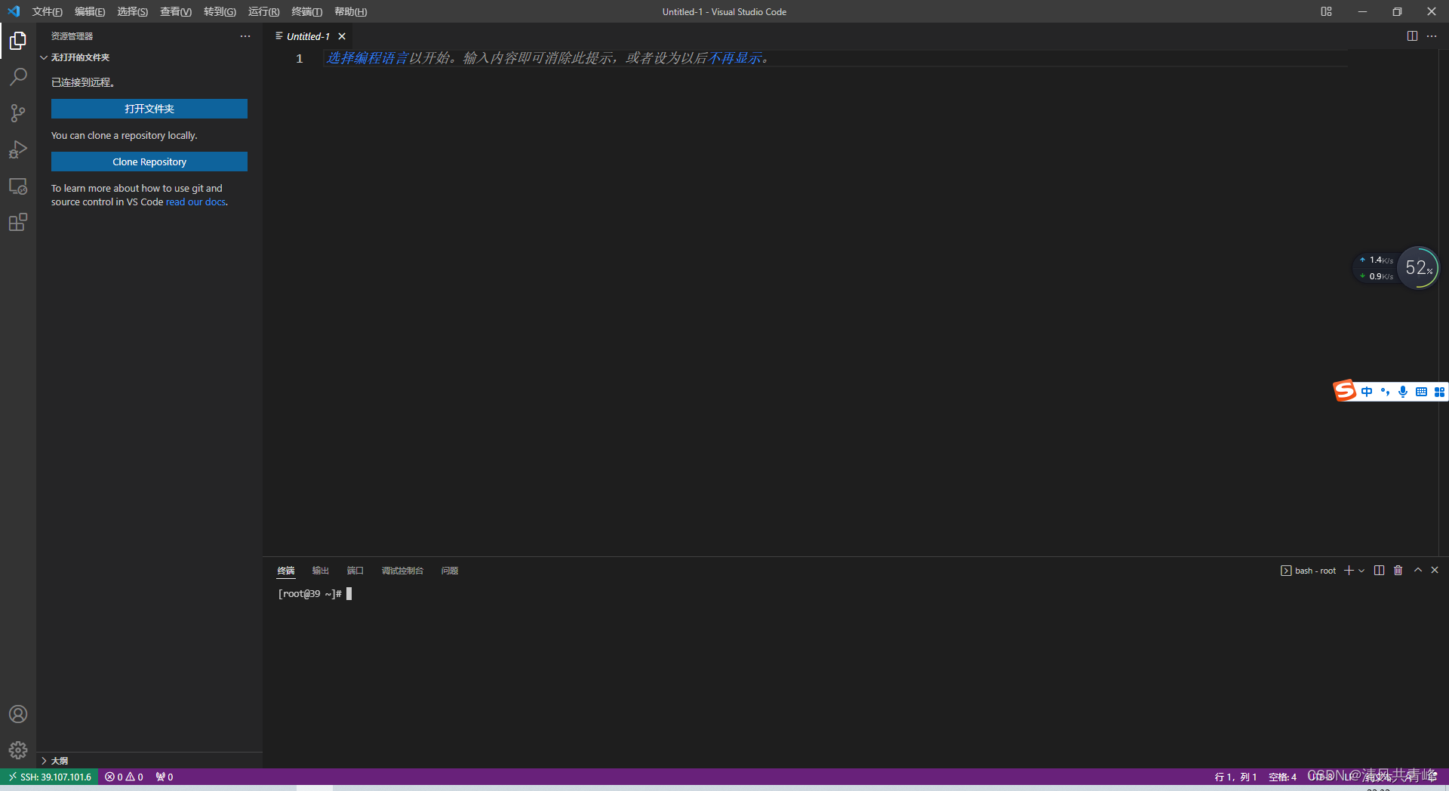Open editor more actions ellipsis

point(1432,36)
